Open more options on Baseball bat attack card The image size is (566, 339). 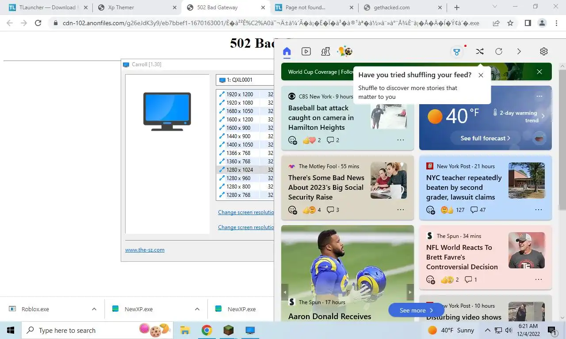point(401,140)
